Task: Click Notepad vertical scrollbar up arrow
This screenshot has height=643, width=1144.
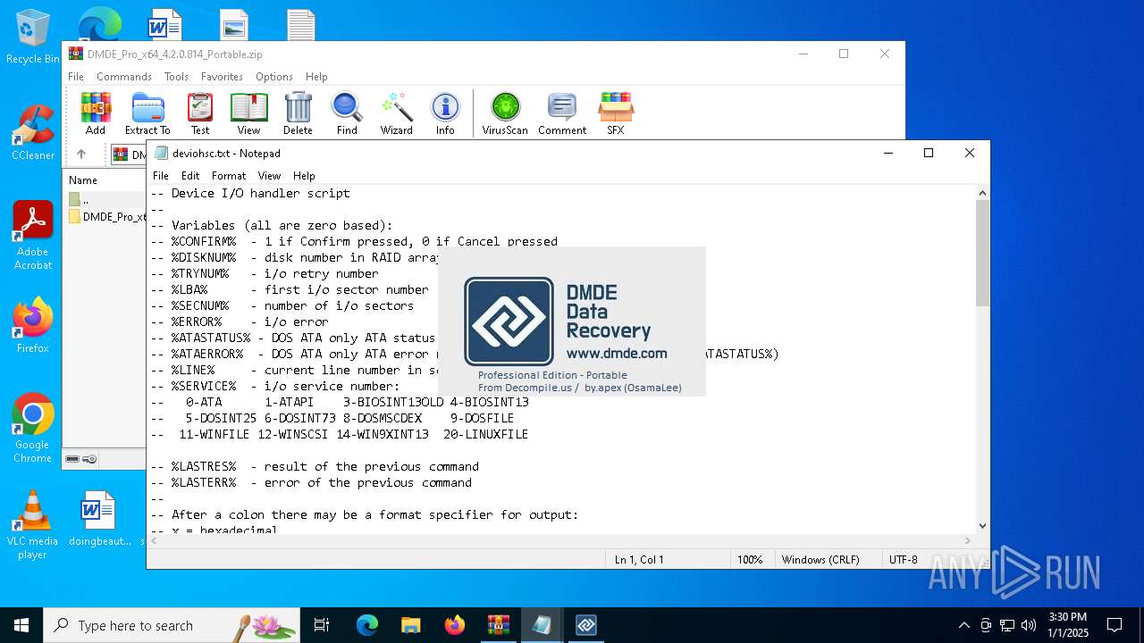Action: coord(982,193)
